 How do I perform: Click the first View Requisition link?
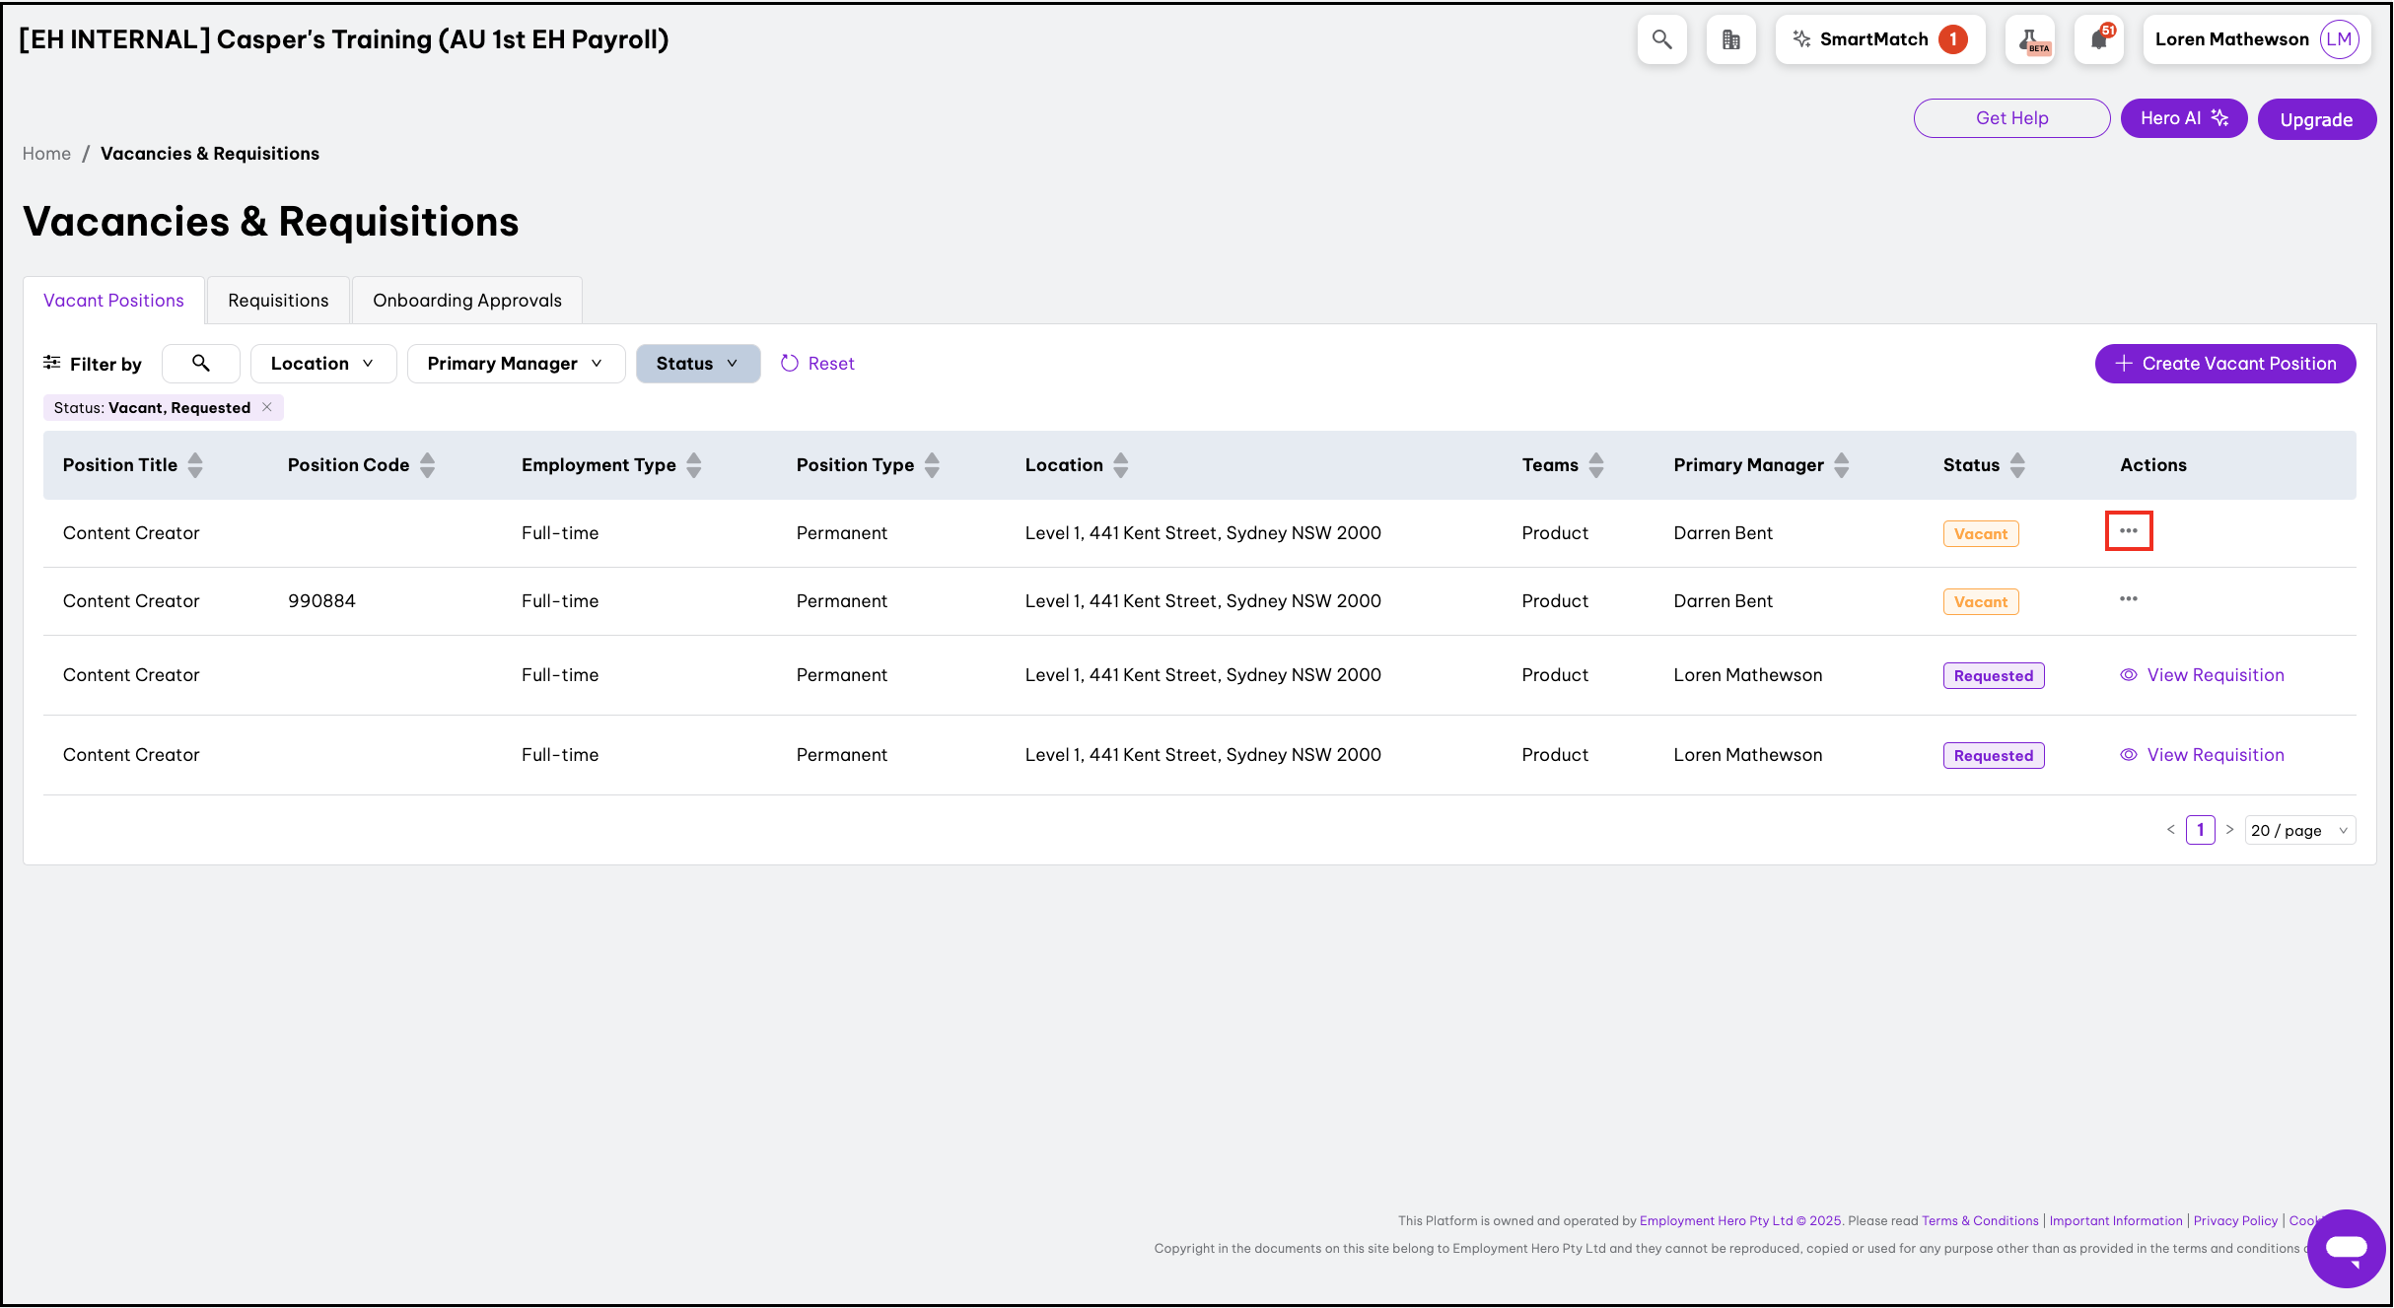coord(2215,675)
